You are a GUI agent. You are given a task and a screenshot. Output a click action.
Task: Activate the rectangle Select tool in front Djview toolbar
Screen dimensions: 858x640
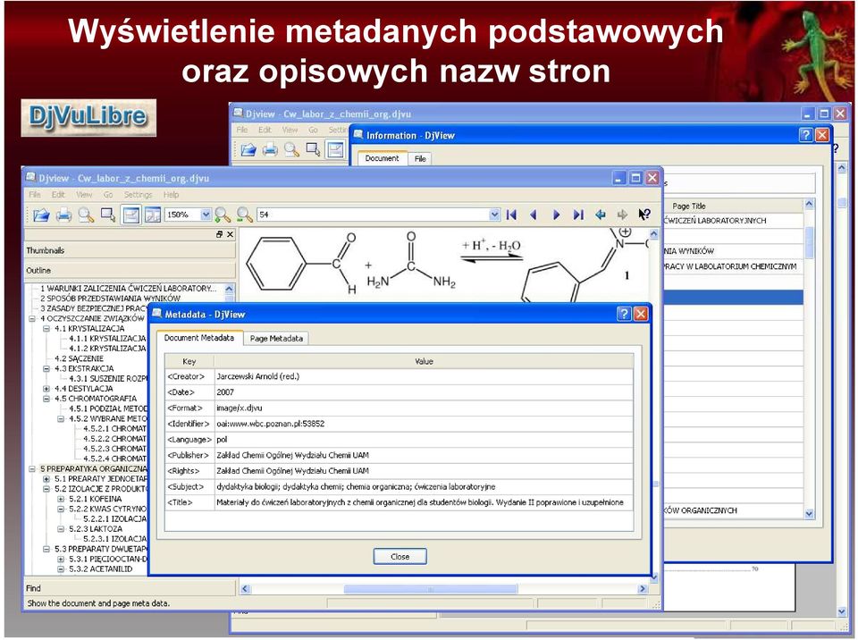coord(108,215)
